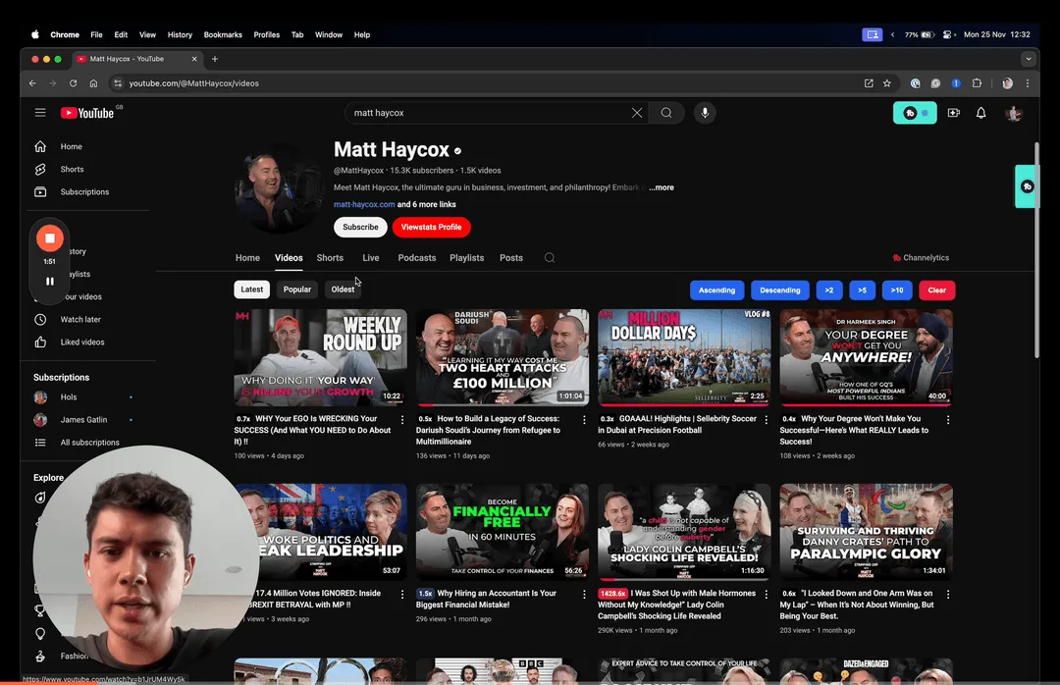Switch to the Posts tab
The width and height of the screenshot is (1060, 685).
(x=511, y=258)
